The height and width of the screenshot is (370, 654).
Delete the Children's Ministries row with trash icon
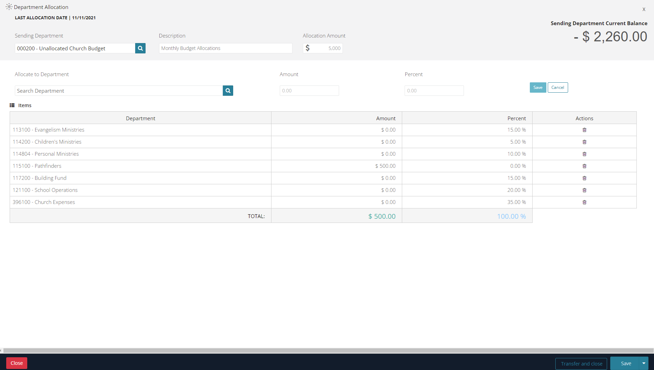[x=584, y=142]
